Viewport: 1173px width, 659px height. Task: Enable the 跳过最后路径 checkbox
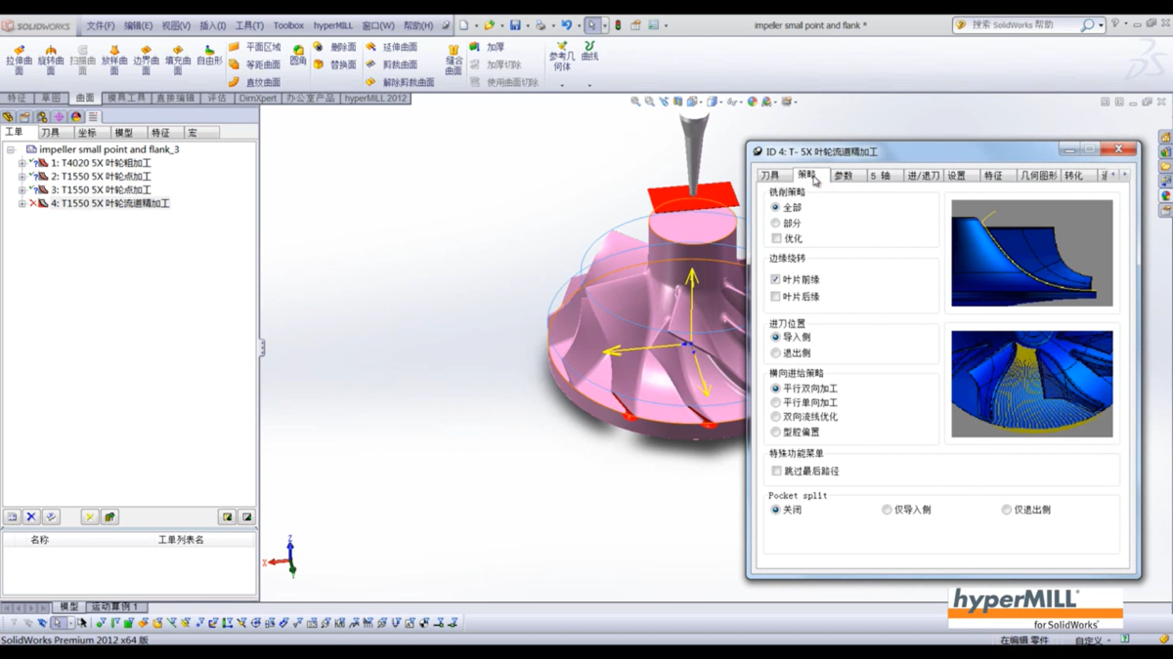click(x=776, y=472)
